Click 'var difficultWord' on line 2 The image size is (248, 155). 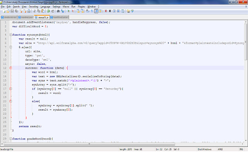26,26
